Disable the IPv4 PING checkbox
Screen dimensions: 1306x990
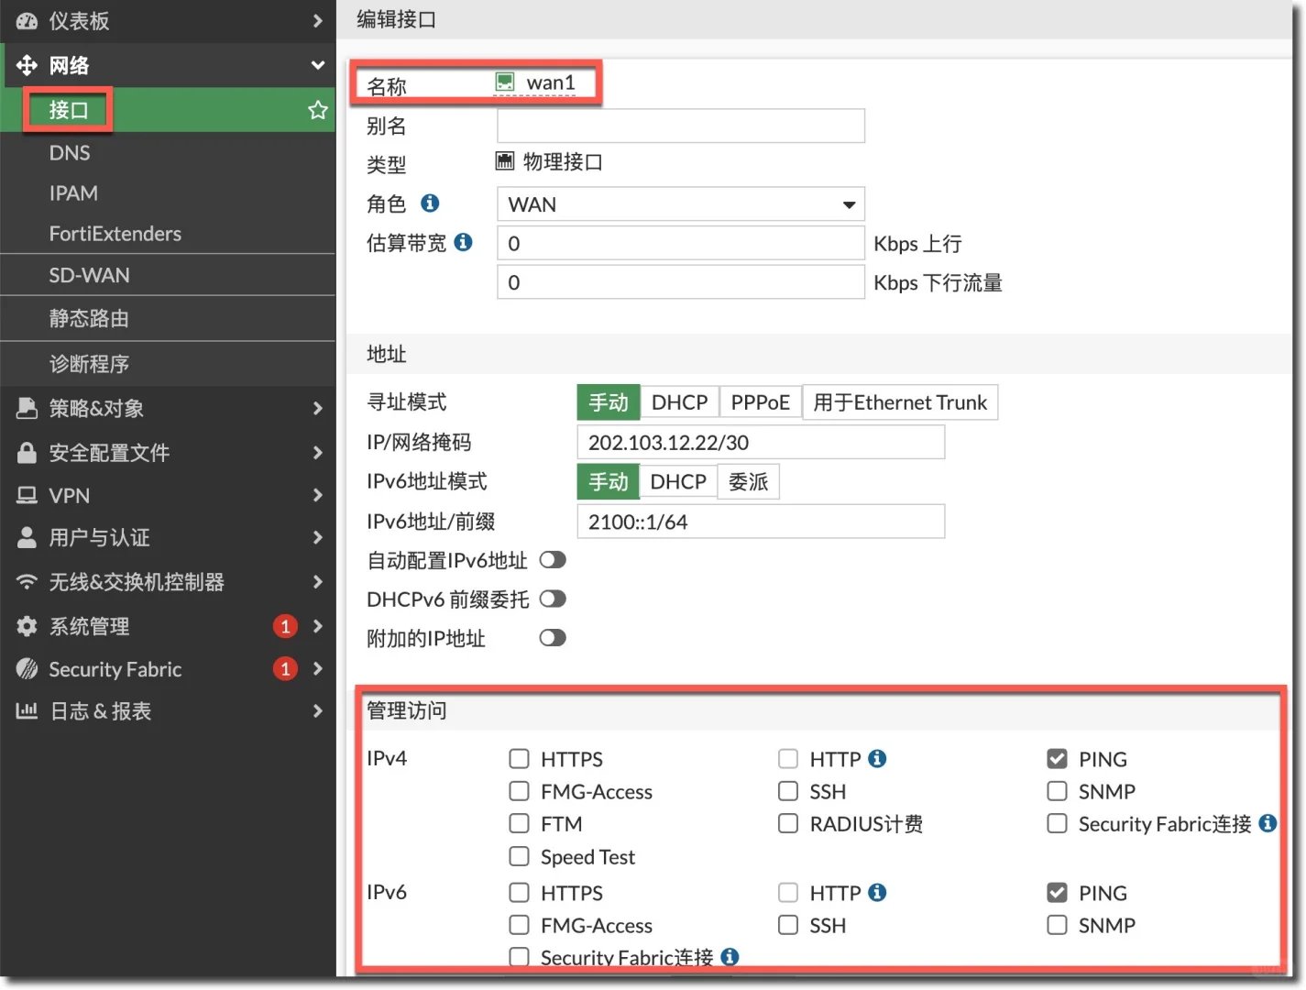pyautogui.click(x=1057, y=759)
